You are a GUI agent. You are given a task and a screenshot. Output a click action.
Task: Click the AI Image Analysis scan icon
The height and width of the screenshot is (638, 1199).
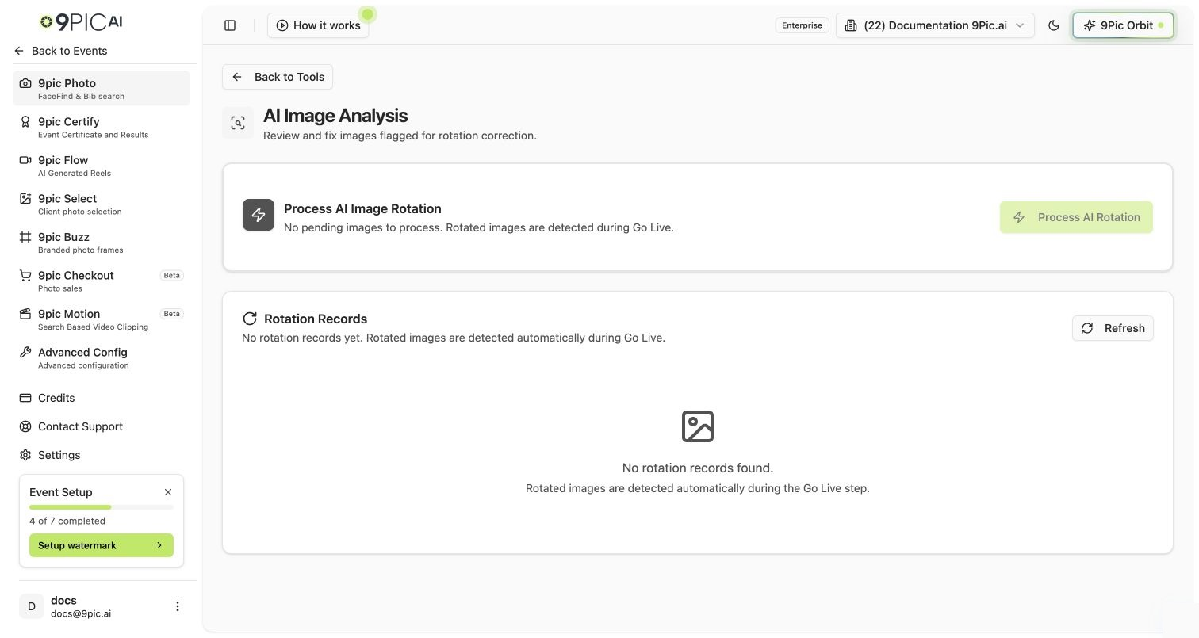(238, 123)
